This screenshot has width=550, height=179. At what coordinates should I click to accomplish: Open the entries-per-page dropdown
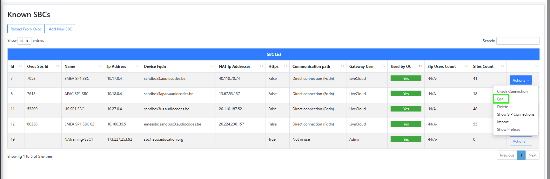coord(24,41)
